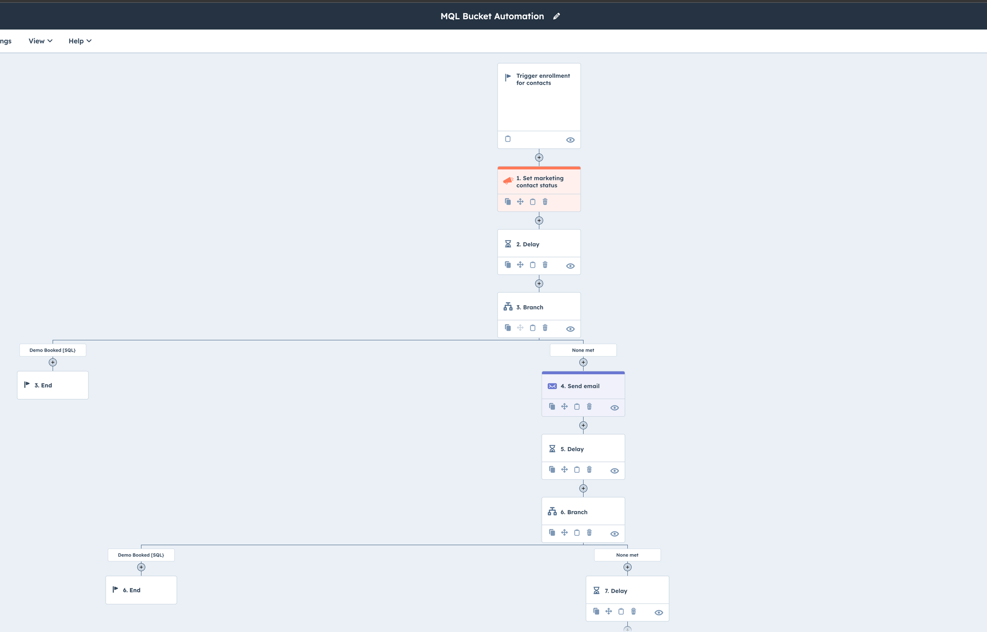Click the clone icon on 3. Branch
Screen dimensions: 987x632
pyautogui.click(x=508, y=328)
